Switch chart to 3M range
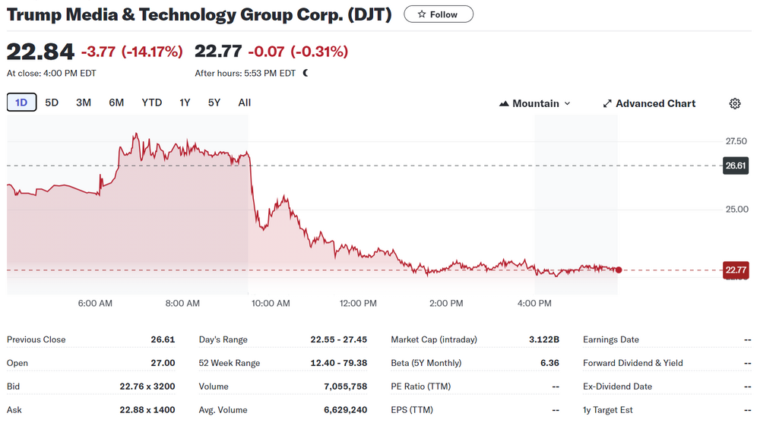The image size is (760, 429). pyautogui.click(x=84, y=103)
